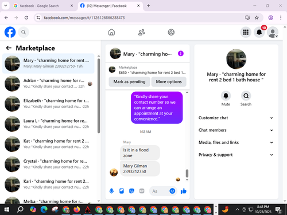Open Melba conversation in the list
The width and height of the screenshot is (287, 215).
coord(48,200)
